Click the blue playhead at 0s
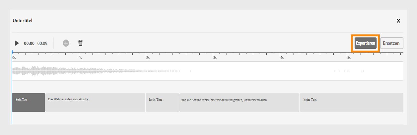 pyautogui.click(x=12, y=52)
